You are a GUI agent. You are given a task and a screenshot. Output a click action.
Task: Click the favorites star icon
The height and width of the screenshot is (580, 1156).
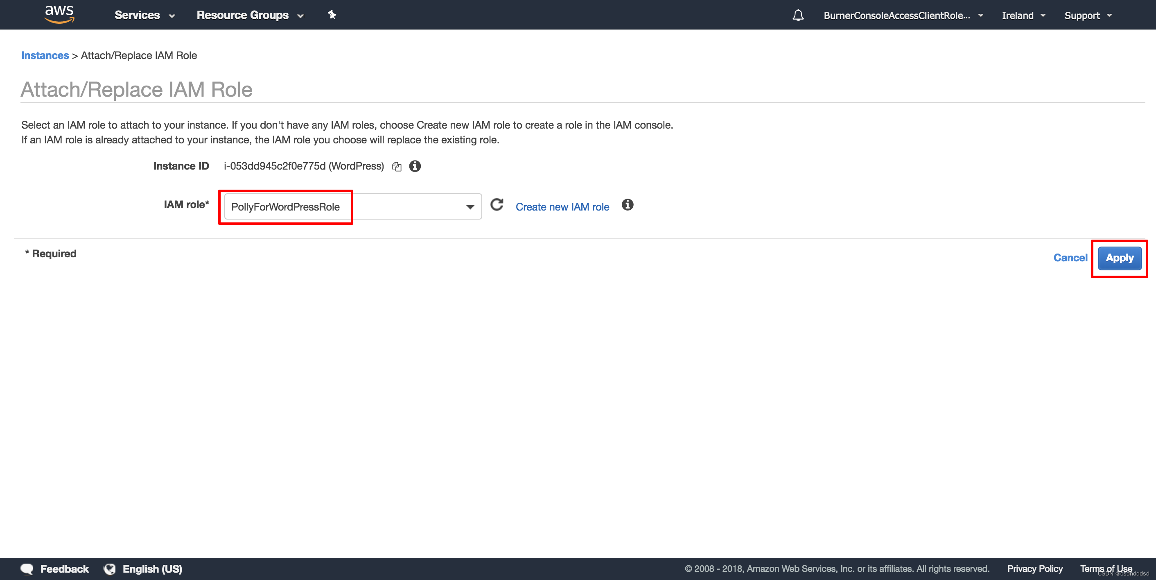[332, 15]
